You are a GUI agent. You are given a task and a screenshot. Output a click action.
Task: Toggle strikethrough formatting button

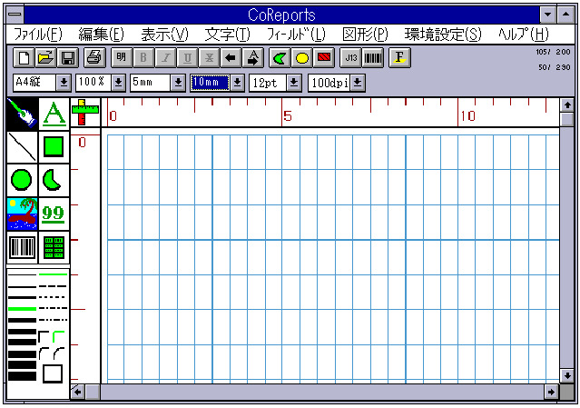[209, 58]
